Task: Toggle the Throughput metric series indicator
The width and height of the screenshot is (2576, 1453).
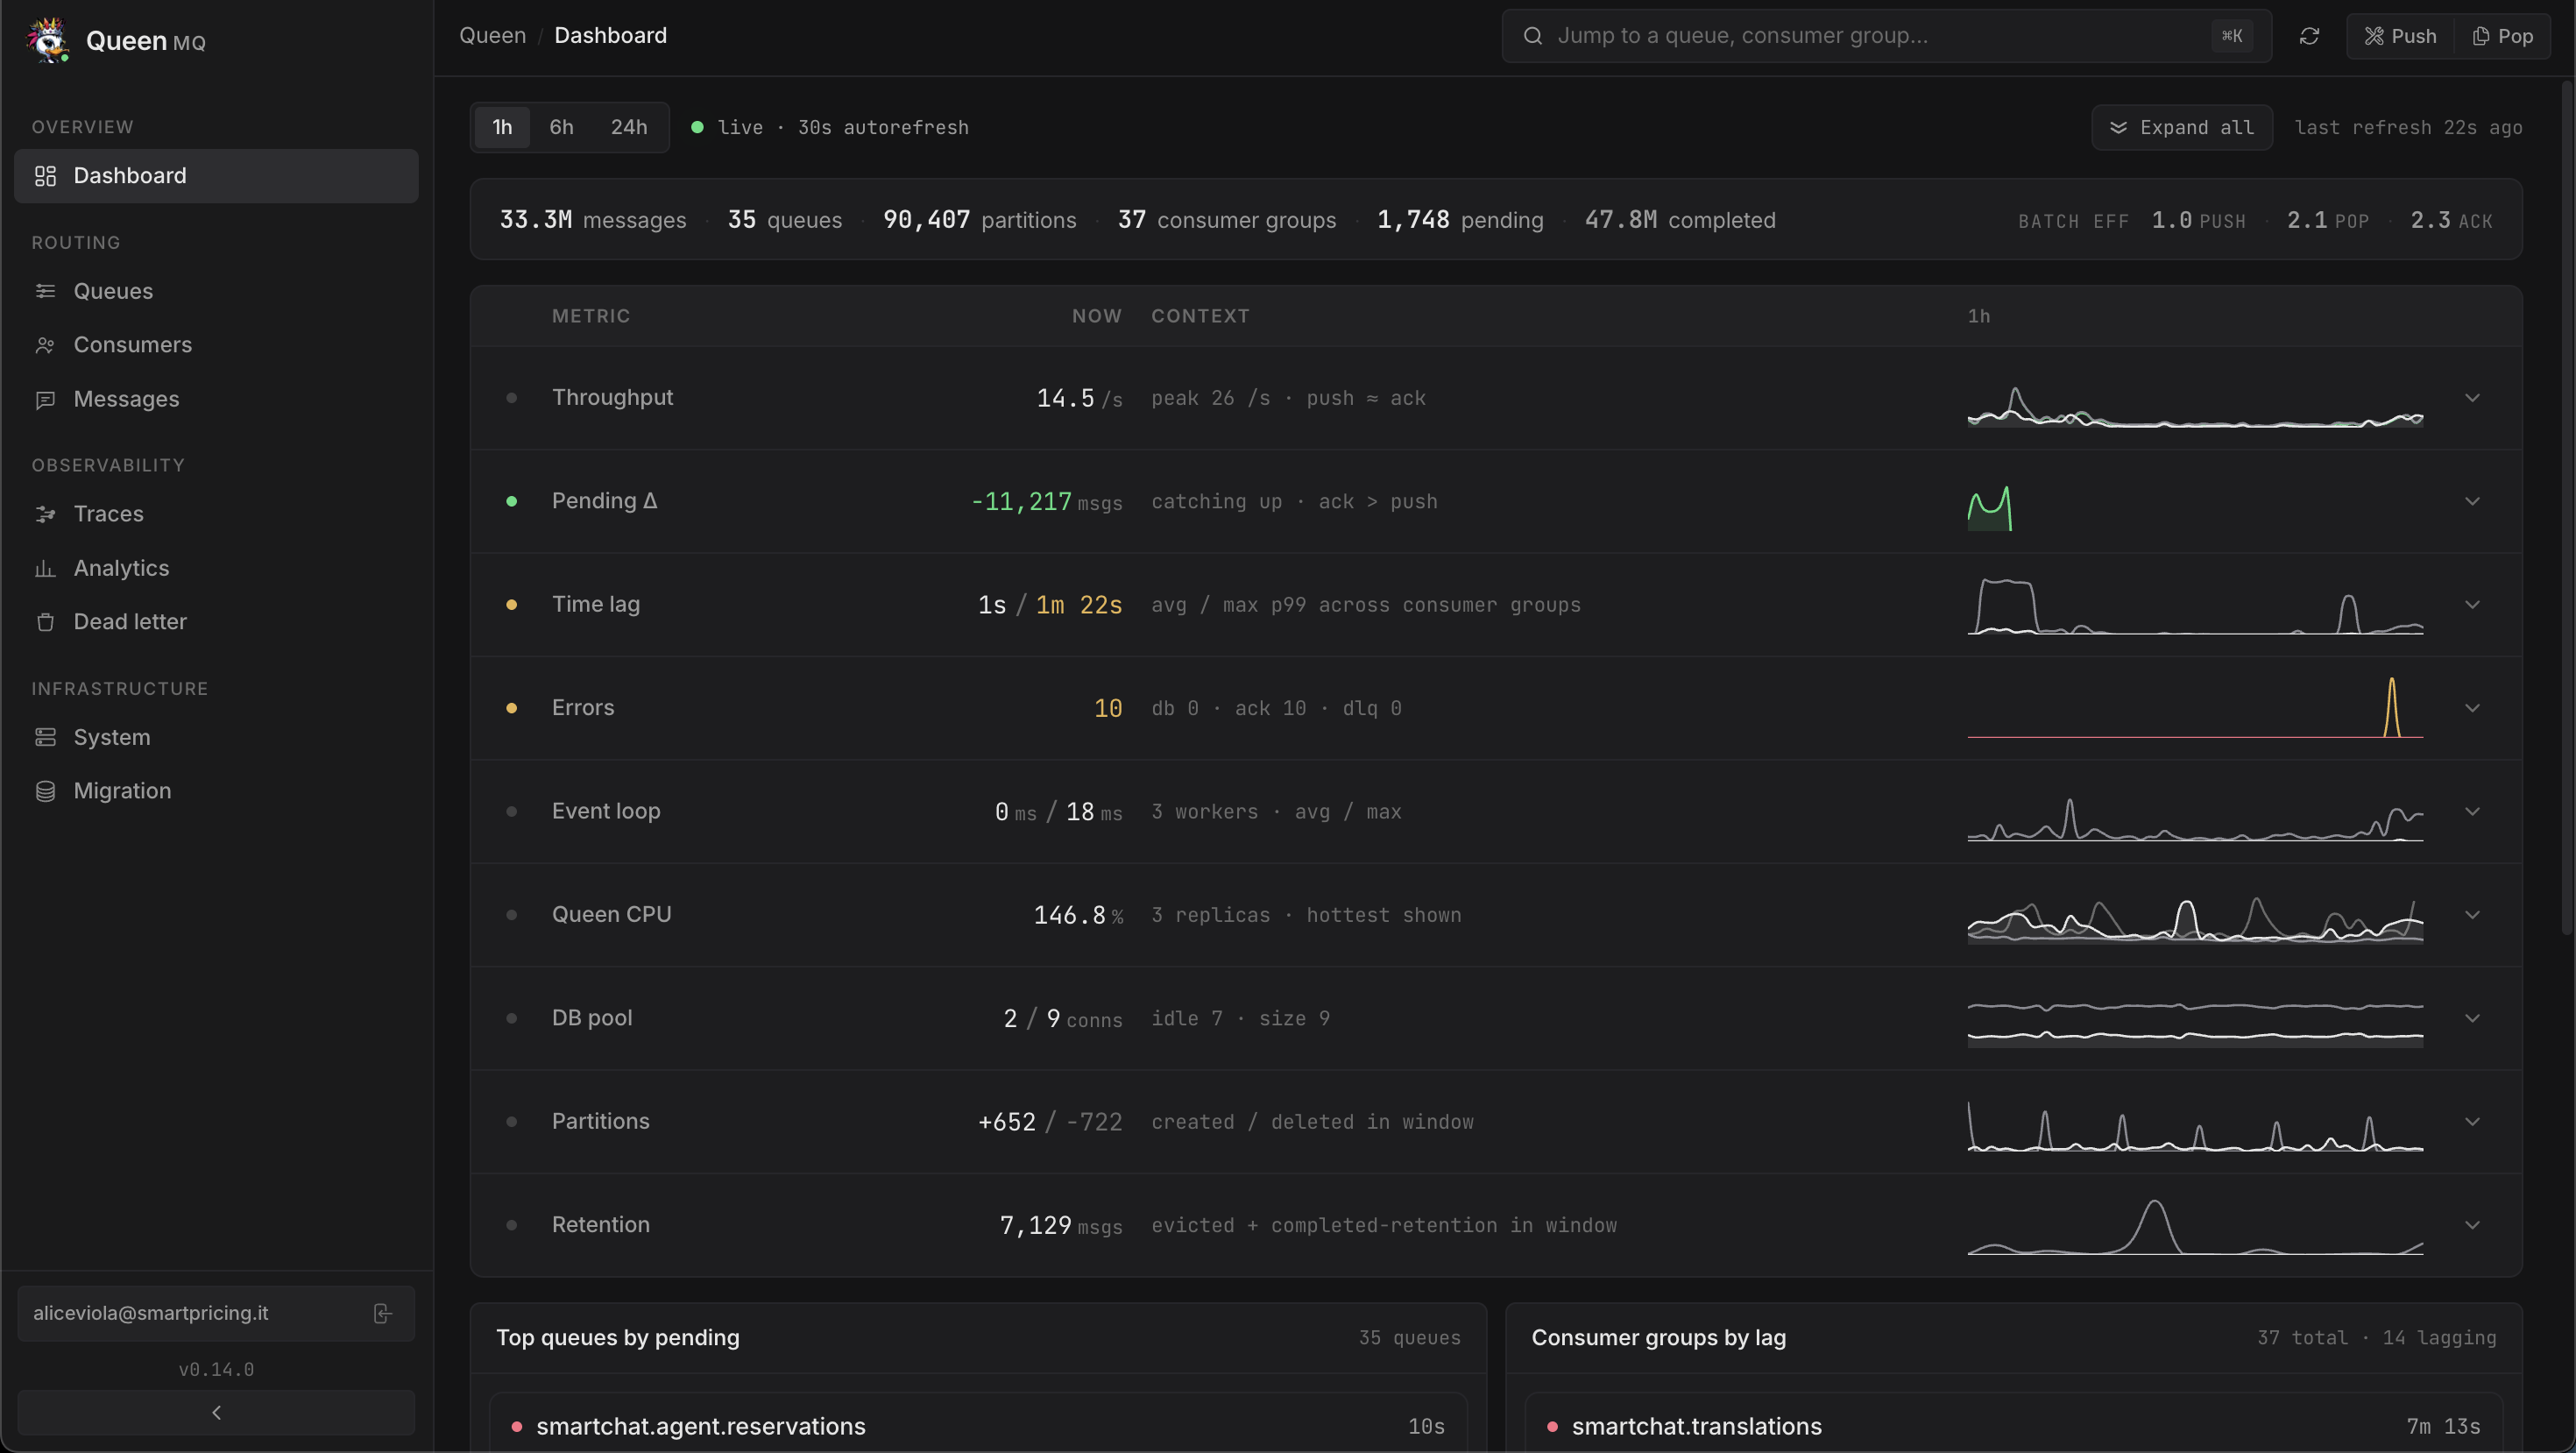Action: [513, 398]
